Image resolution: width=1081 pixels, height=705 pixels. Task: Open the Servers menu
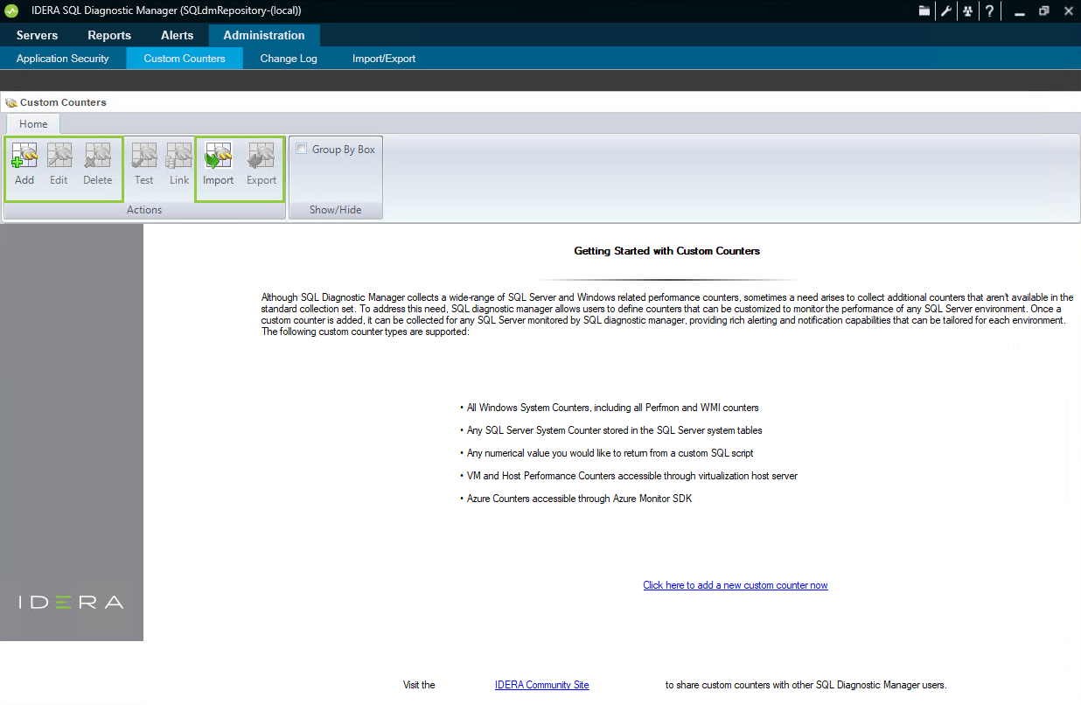(x=37, y=35)
